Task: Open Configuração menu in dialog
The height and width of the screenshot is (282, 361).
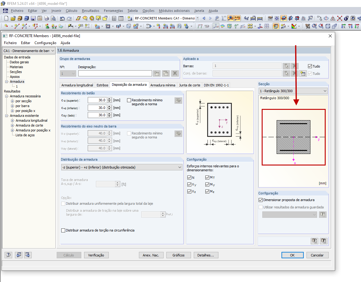Action: point(45,43)
